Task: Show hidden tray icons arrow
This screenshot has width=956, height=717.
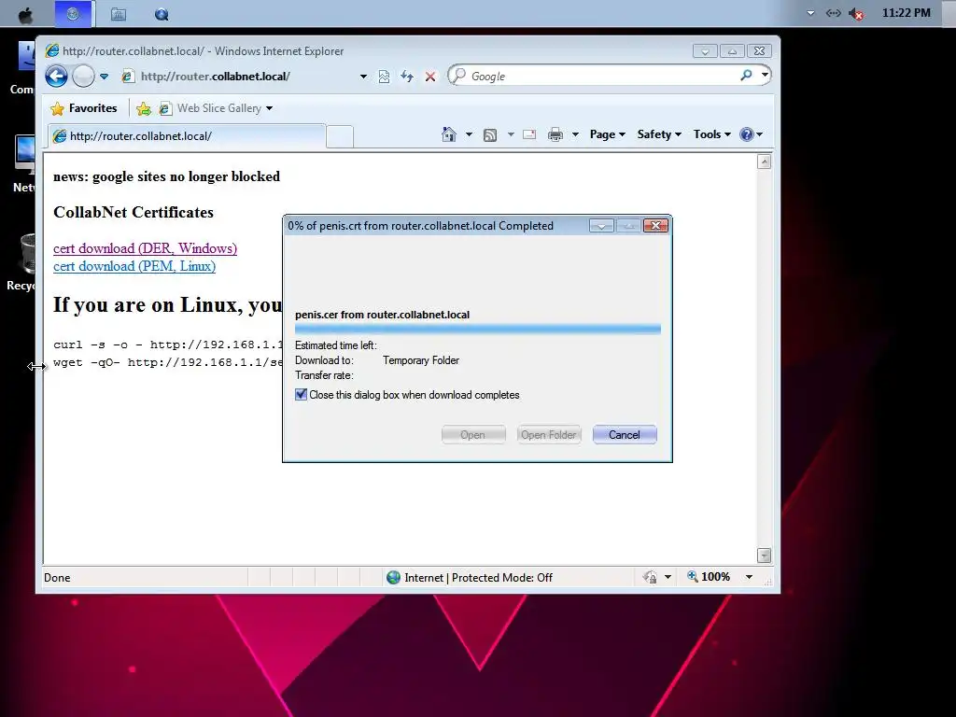Action: click(x=811, y=13)
